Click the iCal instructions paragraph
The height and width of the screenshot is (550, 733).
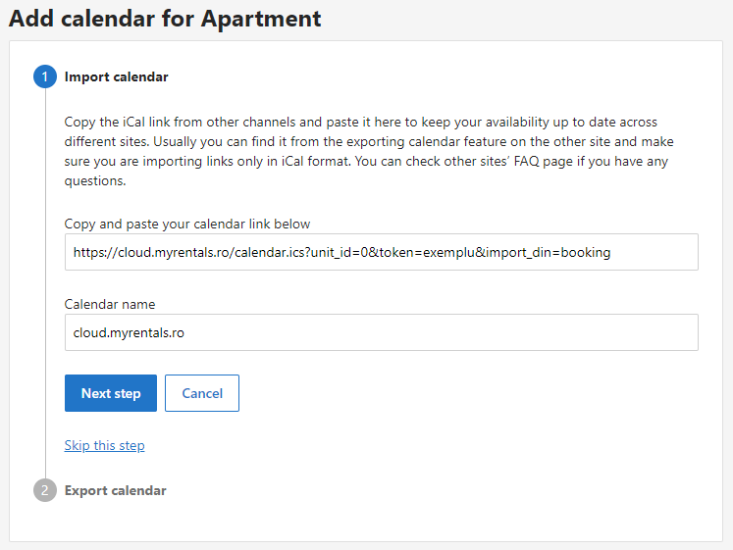(369, 151)
